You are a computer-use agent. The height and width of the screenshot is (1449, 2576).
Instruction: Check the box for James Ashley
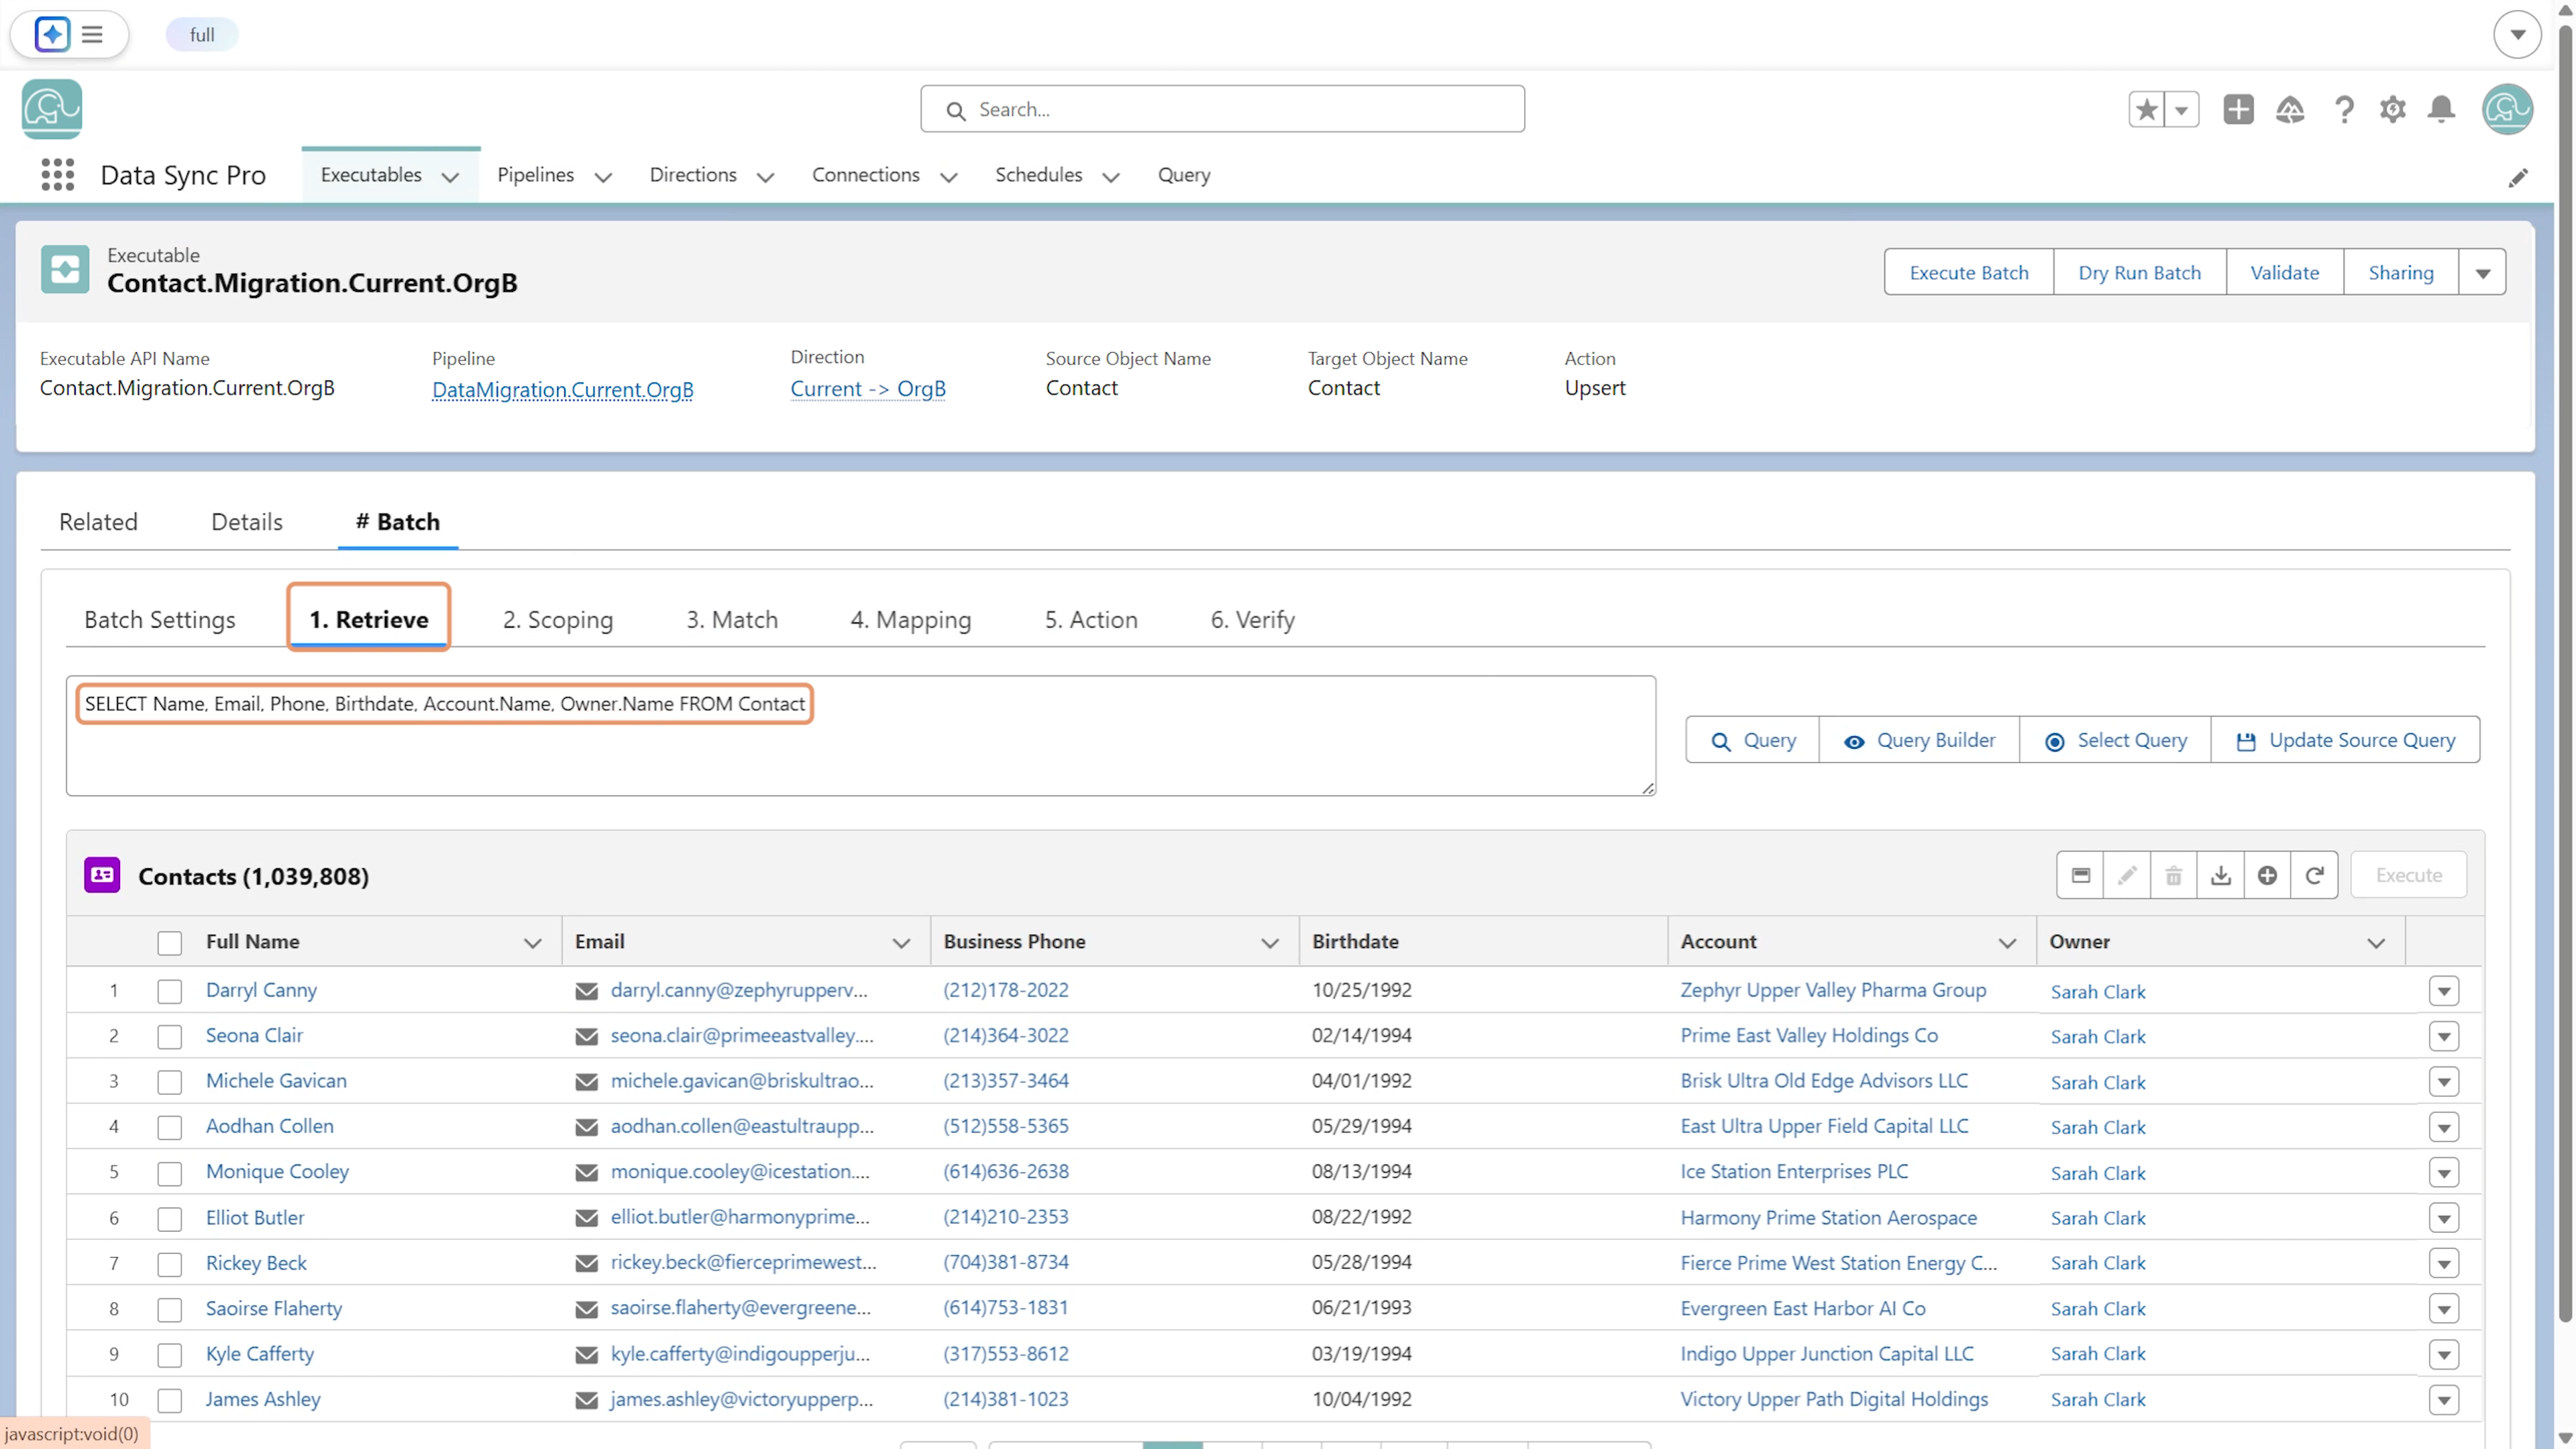[x=170, y=1400]
